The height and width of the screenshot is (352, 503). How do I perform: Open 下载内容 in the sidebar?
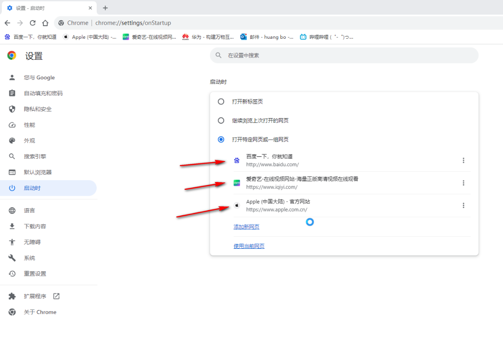49,226
